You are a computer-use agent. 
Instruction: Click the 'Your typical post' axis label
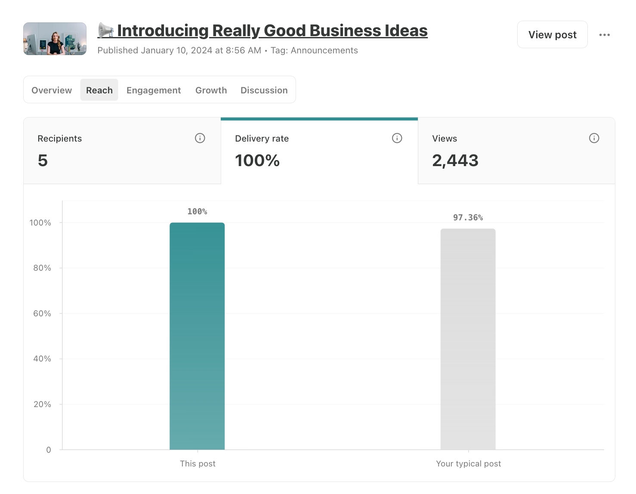(x=469, y=463)
